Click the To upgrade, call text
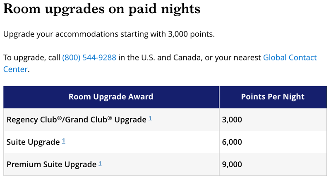The height and width of the screenshot is (182, 331). pos(32,57)
